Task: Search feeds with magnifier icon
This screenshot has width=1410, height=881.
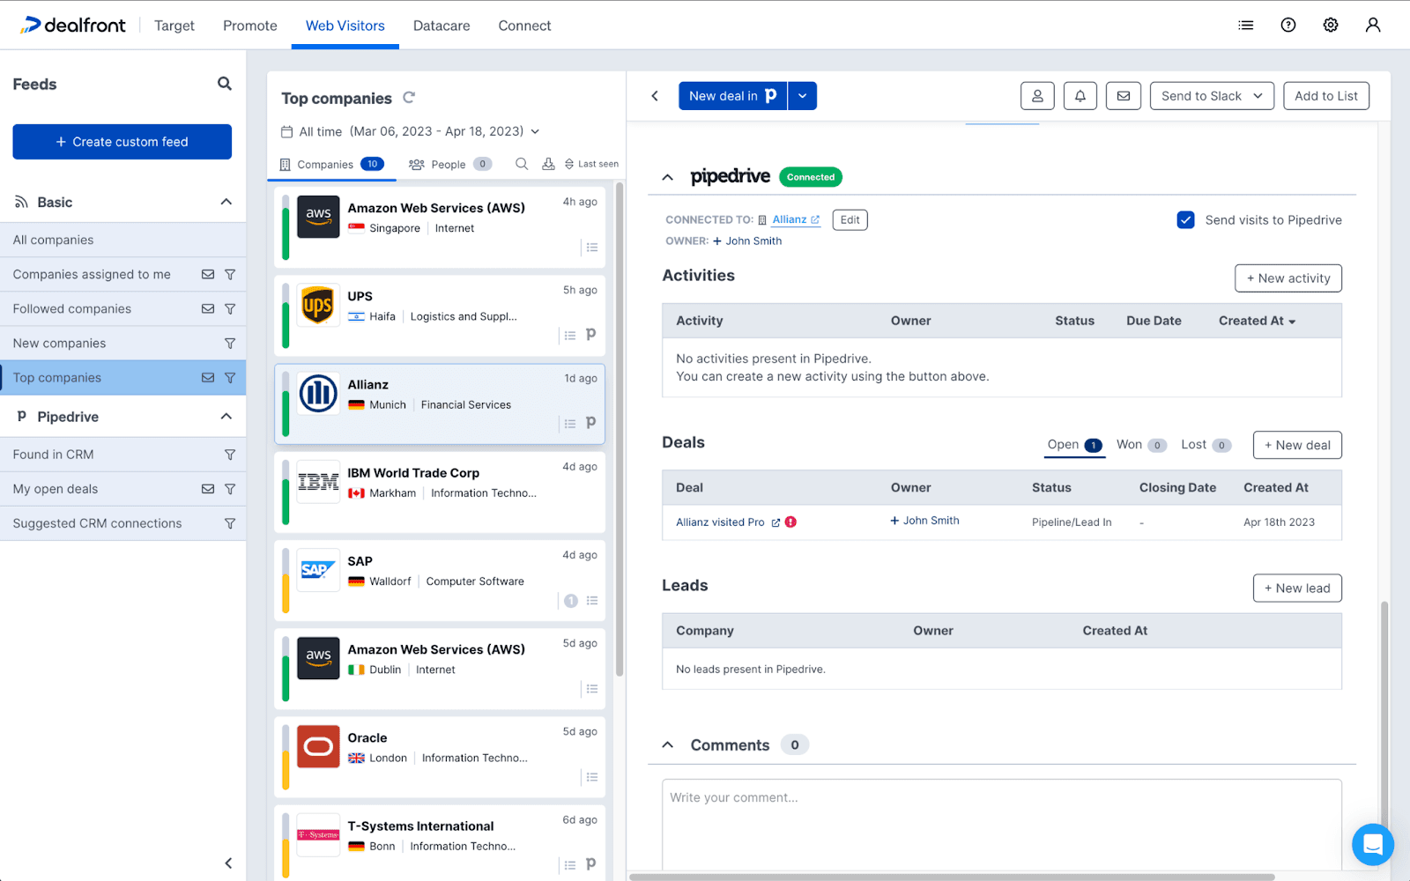Action: click(x=225, y=84)
